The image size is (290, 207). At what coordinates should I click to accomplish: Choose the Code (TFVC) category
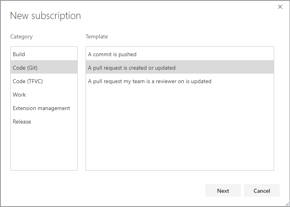tap(44, 81)
